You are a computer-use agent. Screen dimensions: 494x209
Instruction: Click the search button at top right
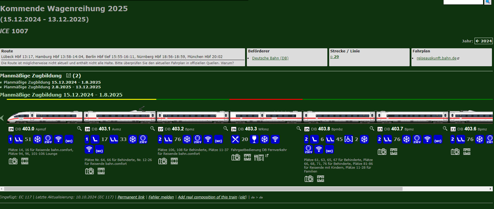pos(488,2)
